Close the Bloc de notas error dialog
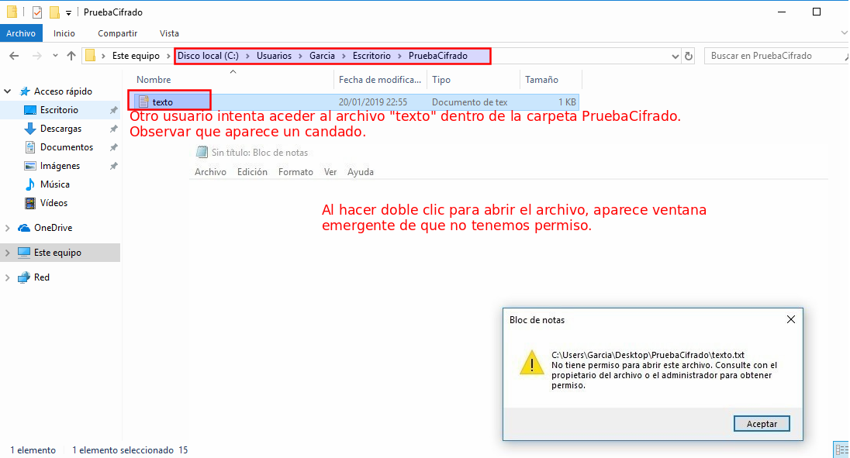 pyautogui.click(x=791, y=319)
